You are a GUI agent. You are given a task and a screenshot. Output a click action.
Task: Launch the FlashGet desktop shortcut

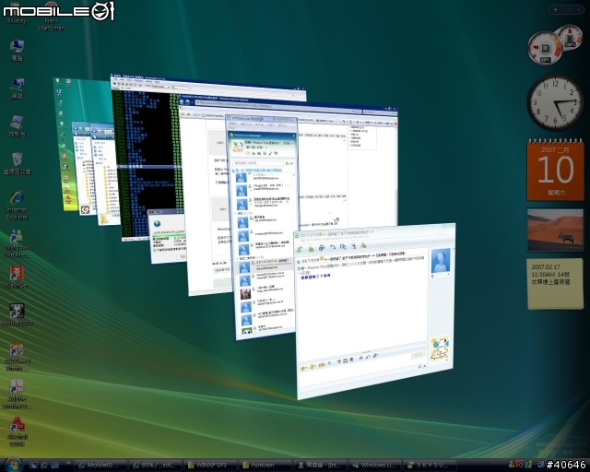click(x=17, y=277)
